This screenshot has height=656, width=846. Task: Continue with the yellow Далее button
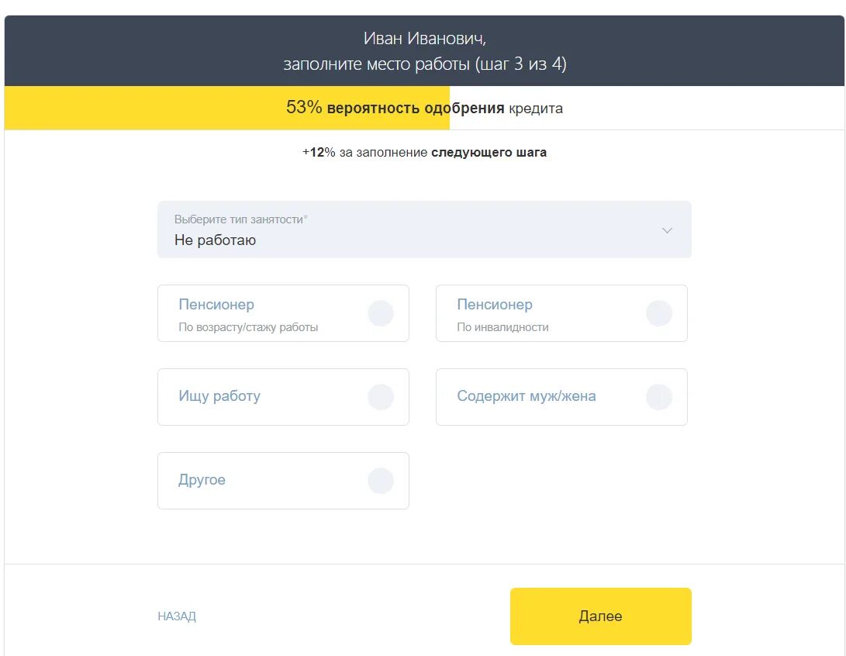tap(600, 616)
